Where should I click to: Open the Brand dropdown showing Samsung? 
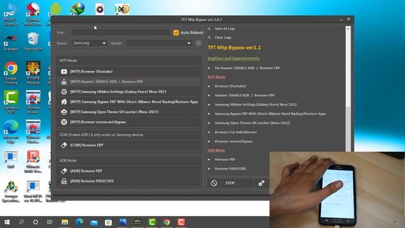tap(89, 43)
